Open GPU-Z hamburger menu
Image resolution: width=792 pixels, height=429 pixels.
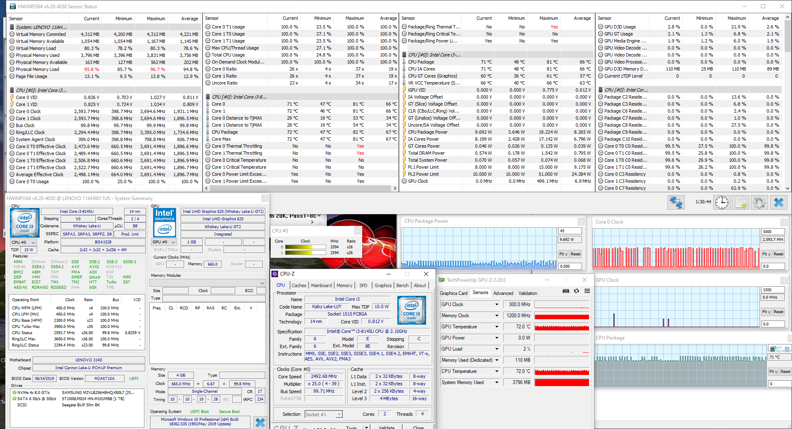pyautogui.click(x=587, y=291)
